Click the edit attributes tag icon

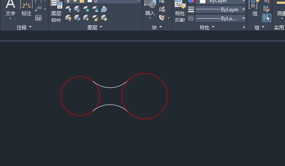[162, 18]
